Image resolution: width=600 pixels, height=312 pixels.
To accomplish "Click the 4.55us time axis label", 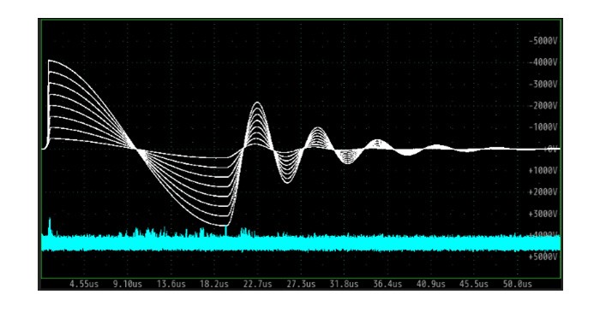I will 84,284.
